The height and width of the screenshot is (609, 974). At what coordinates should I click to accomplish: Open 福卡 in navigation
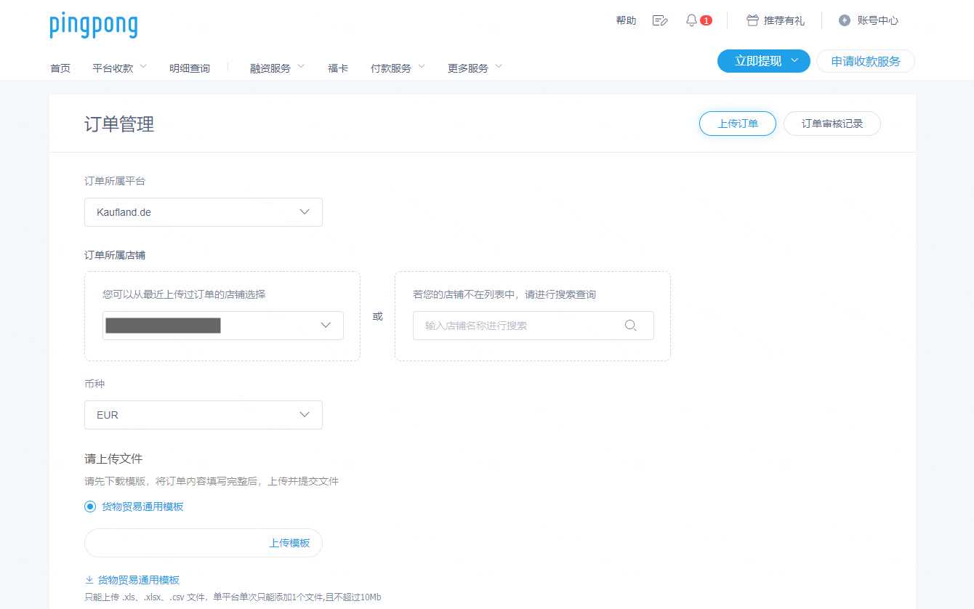338,68
